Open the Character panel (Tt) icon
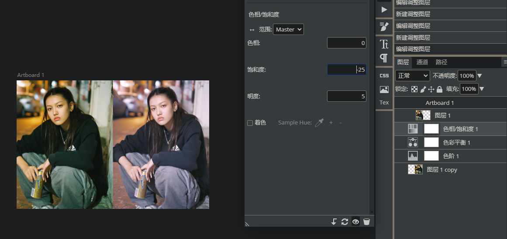This screenshot has width=507, height=239. pos(384,44)
